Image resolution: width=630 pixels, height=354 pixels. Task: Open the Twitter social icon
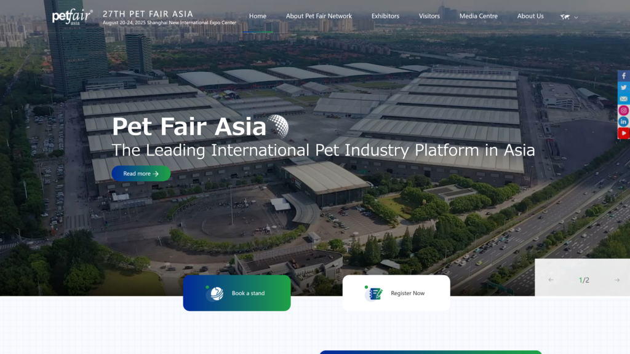(624, 87)
